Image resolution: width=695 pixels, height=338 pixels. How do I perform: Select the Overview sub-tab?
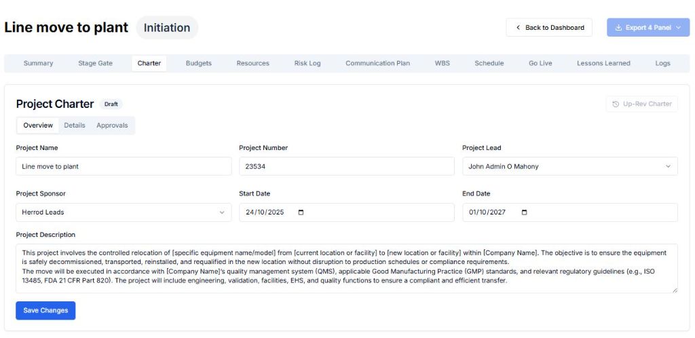[x=38, y=126]
